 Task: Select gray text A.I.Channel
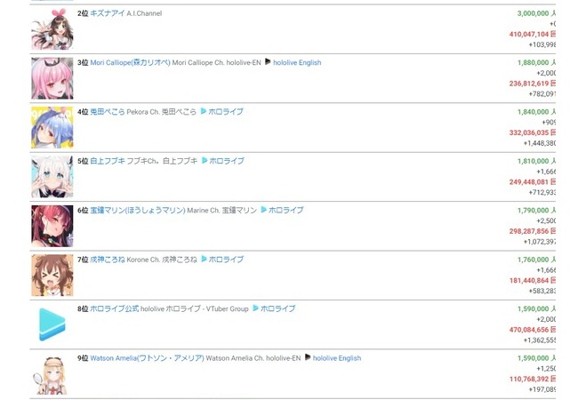[x=144, y=13]
